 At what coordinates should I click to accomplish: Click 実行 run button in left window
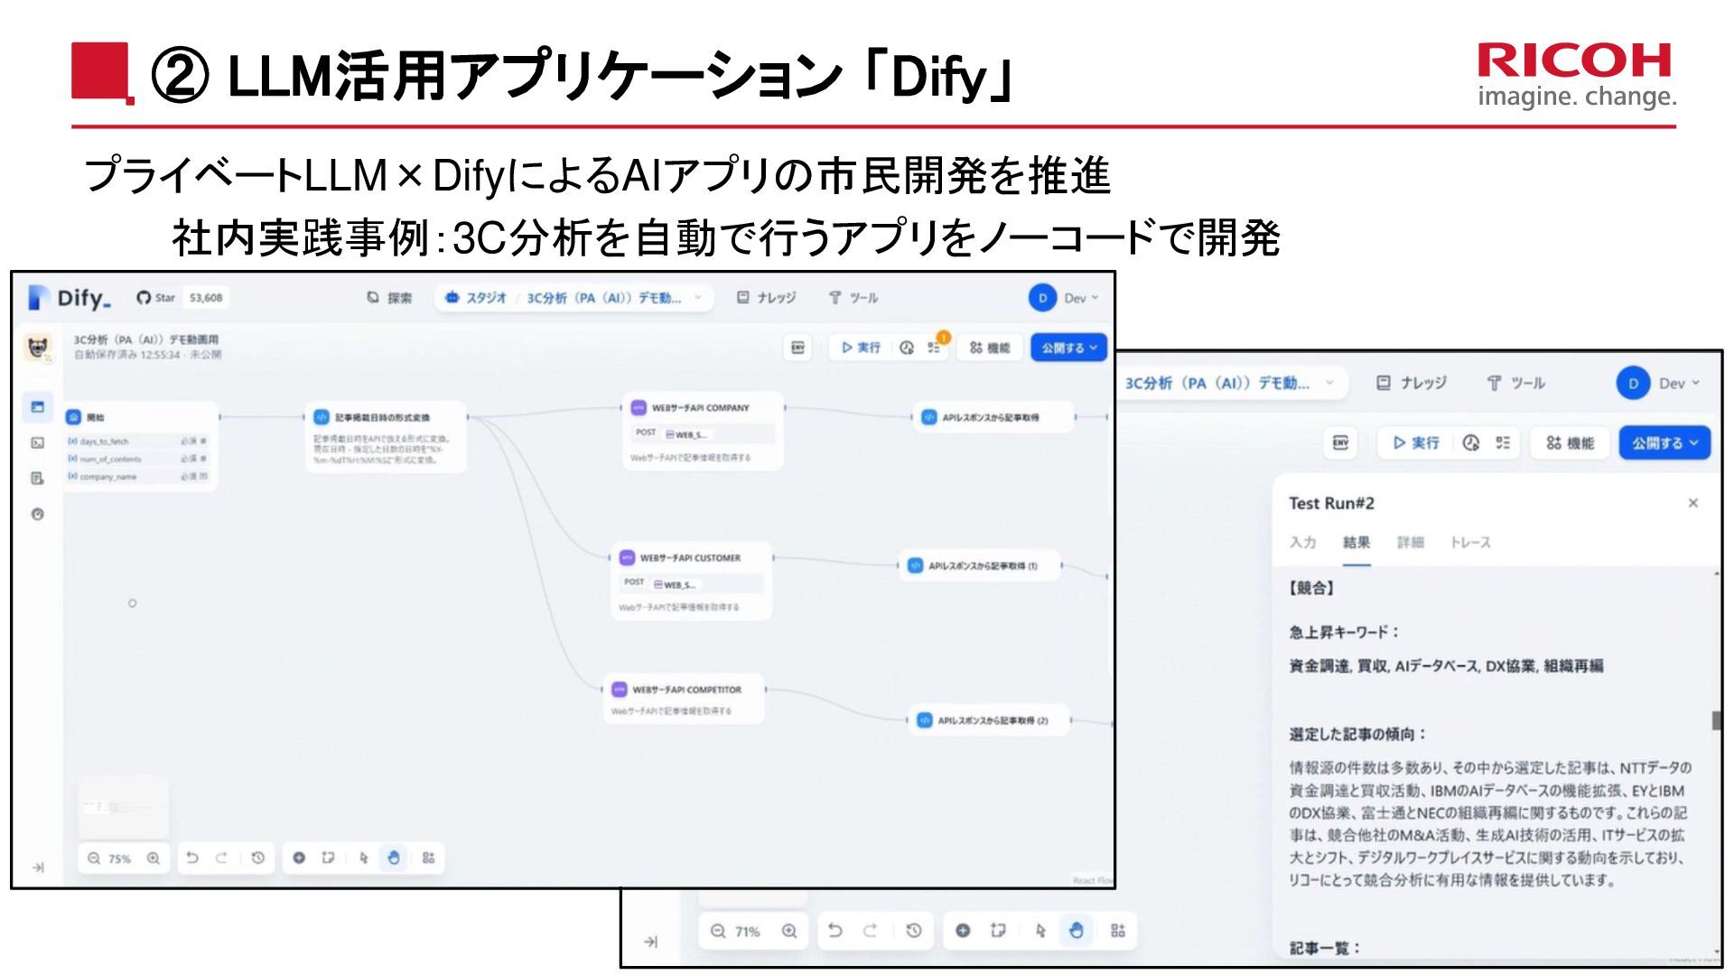tap(861, 348)
